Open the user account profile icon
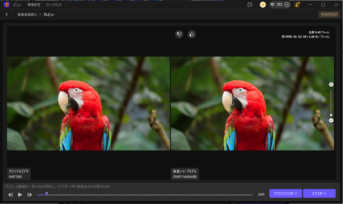Viewport: 343px width, 204px height. point(297,5)
